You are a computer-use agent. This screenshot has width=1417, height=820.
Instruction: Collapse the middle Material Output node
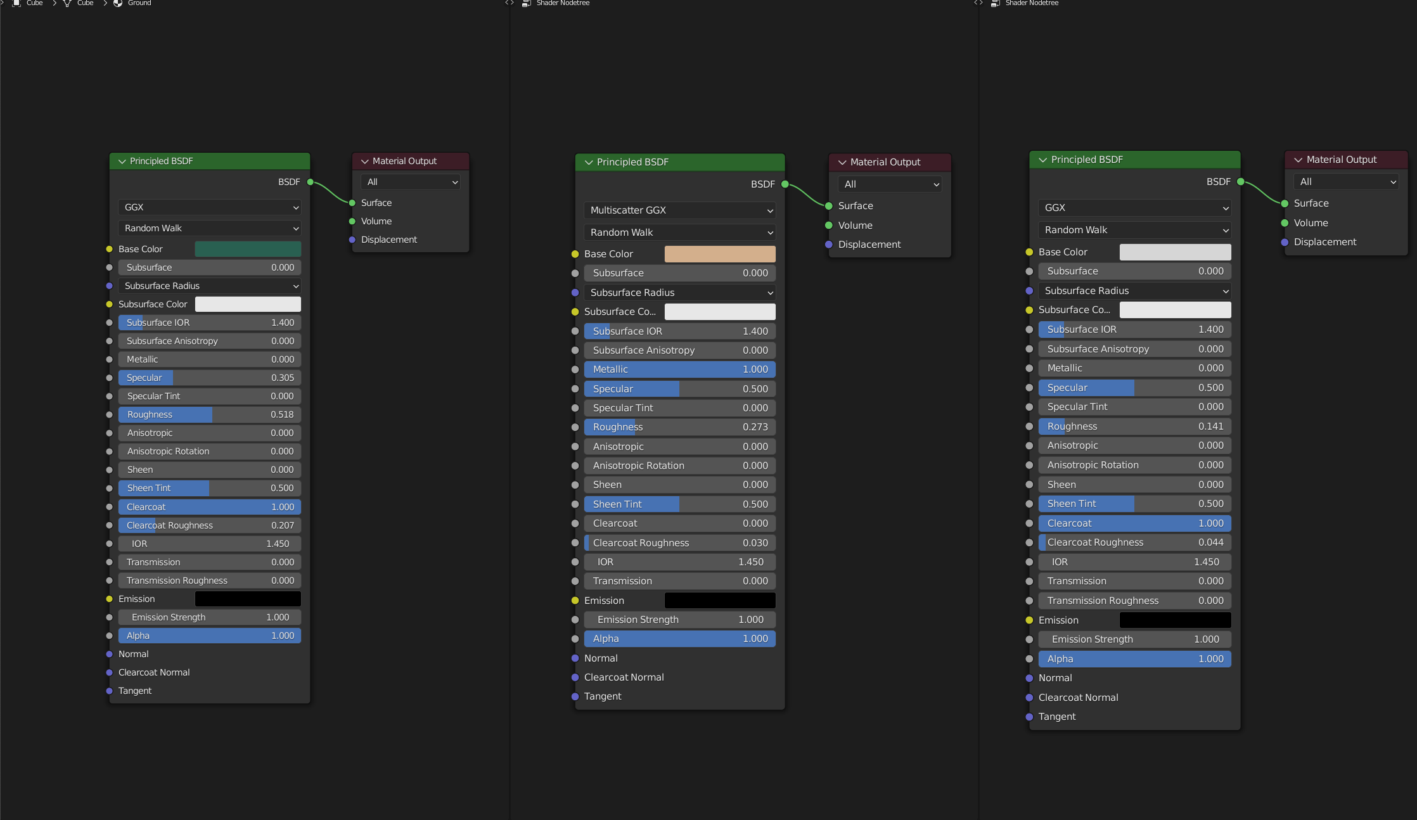coord(842,163)
